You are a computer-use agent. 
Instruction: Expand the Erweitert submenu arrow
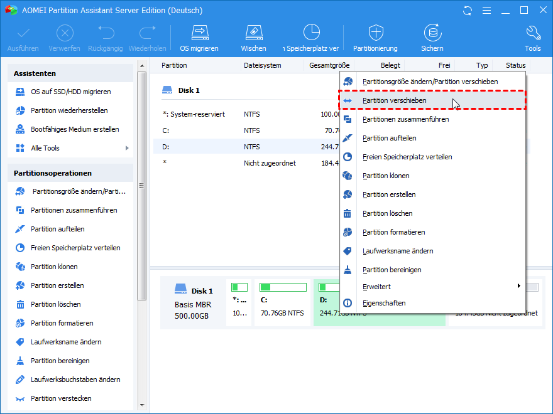click(x=519, y=286)
